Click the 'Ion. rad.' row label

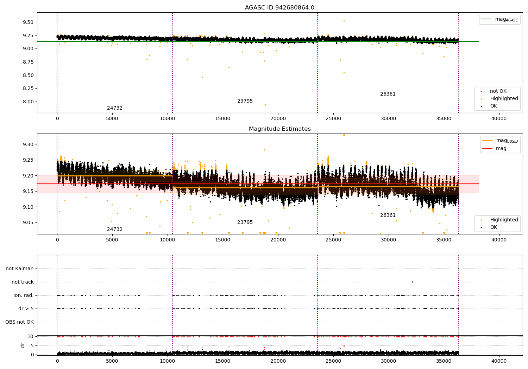tap(24, 296)
